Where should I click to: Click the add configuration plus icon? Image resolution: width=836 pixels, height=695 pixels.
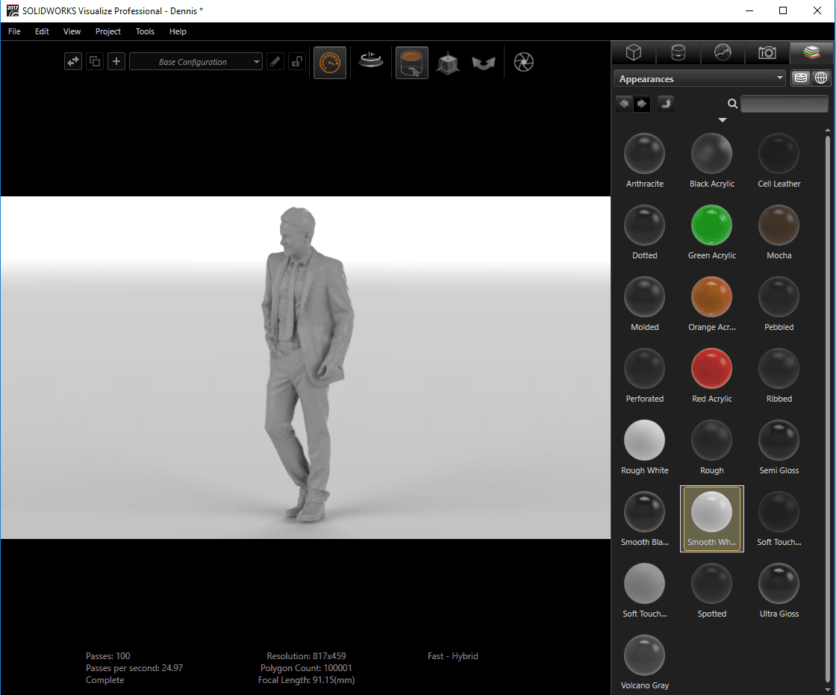coord(116,62)
